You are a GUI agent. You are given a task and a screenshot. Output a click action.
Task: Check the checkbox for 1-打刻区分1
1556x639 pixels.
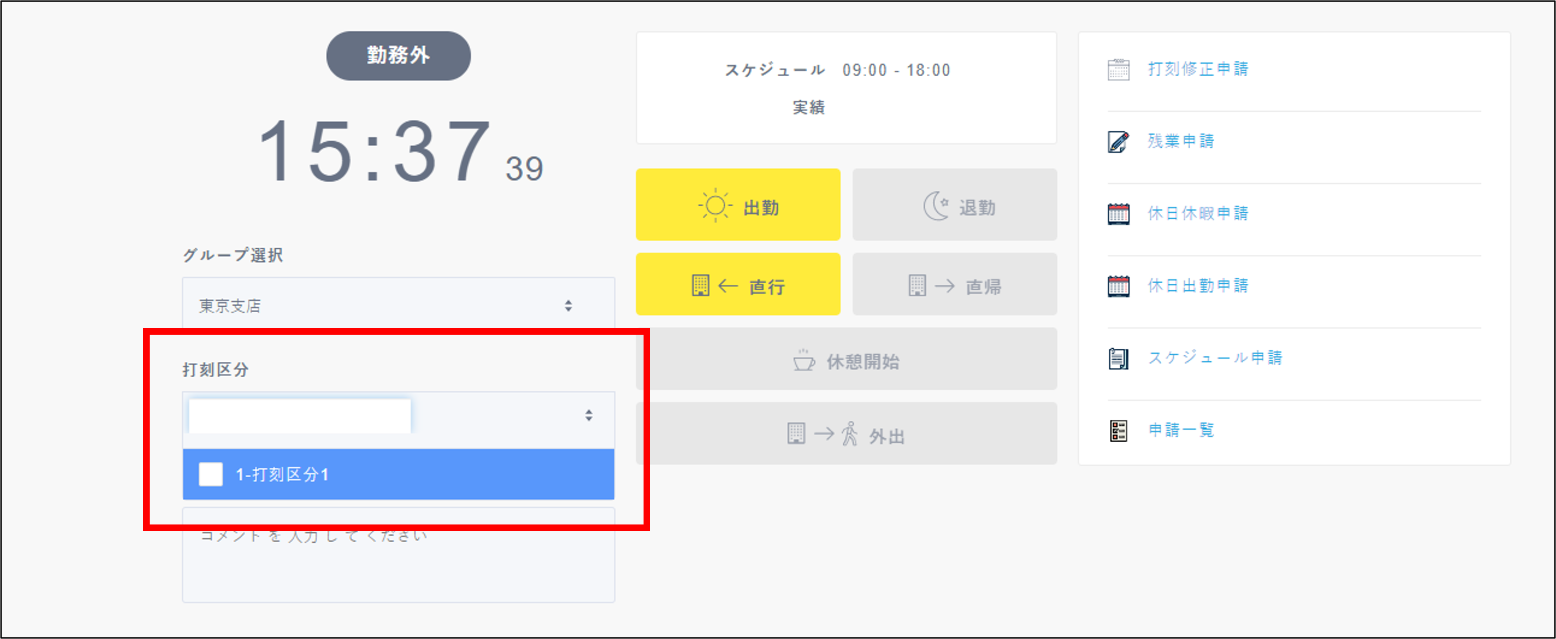coord(211,475)
